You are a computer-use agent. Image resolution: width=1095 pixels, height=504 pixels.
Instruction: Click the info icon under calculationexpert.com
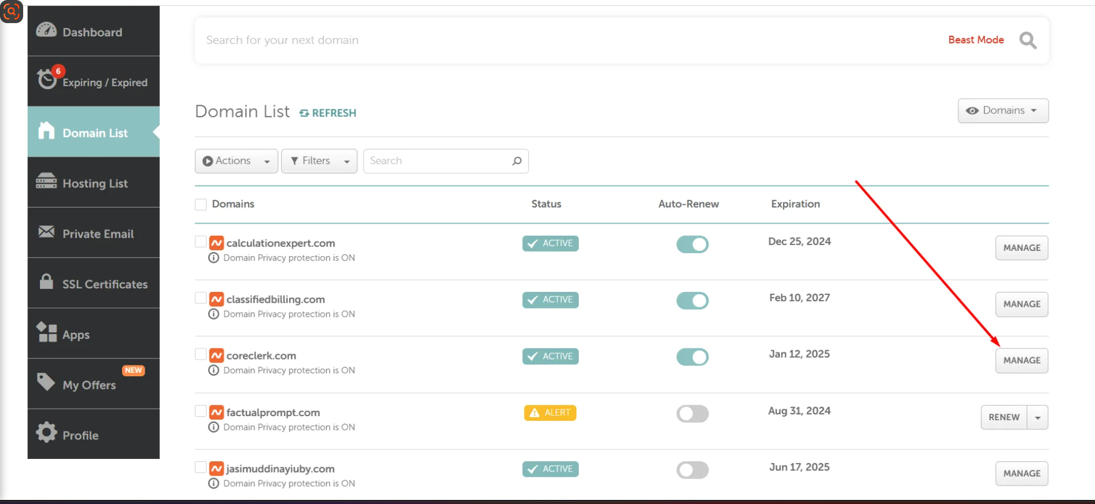tap(214, 258)
